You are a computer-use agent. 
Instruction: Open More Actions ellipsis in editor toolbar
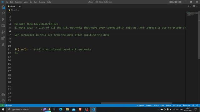point(197,6)
